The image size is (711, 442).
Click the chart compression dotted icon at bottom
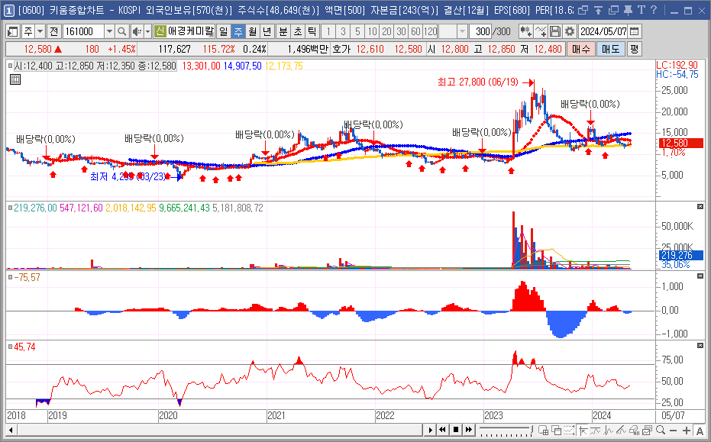(570, 430)
